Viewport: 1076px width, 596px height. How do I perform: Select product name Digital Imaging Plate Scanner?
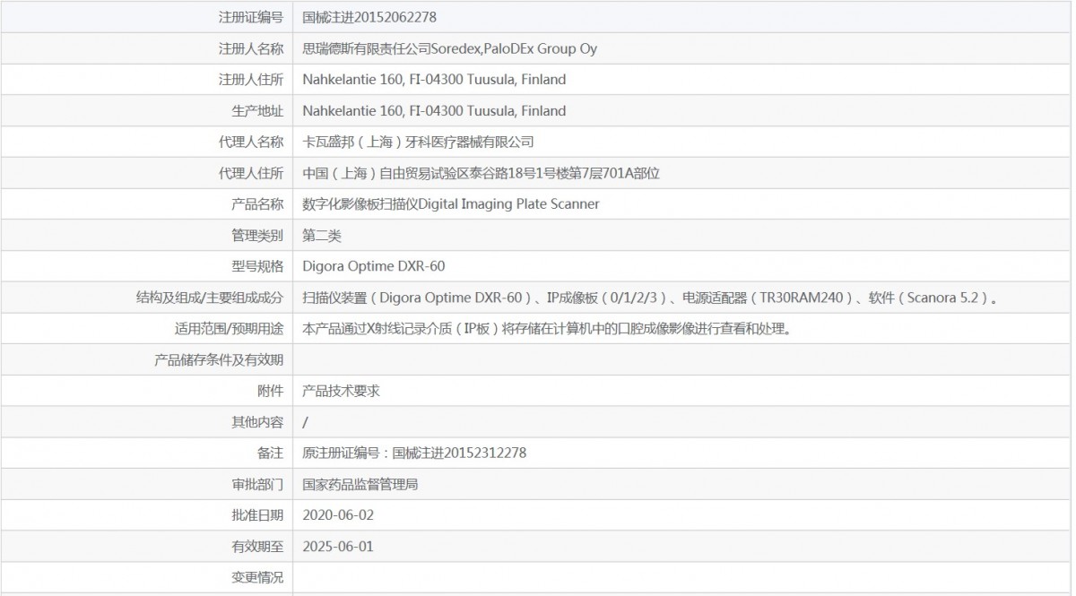508,204
